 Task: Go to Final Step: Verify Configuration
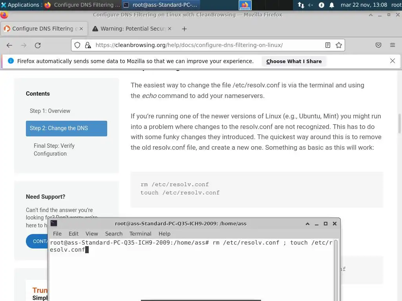coord(54,150)
